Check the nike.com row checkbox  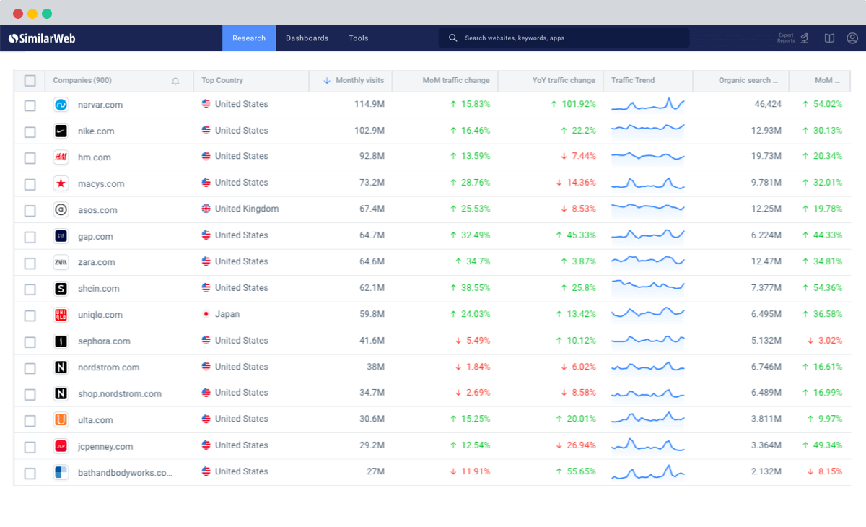point(30,132)
